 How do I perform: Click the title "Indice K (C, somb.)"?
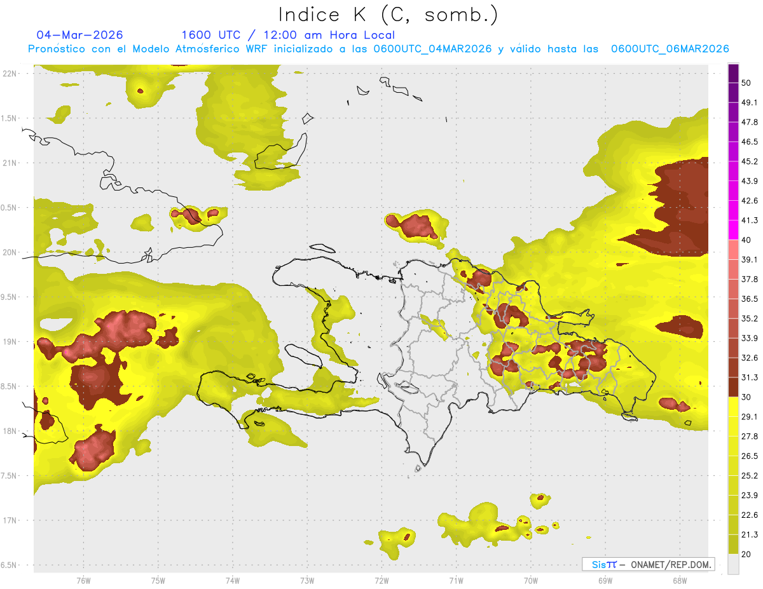click(x=388, y=15)
